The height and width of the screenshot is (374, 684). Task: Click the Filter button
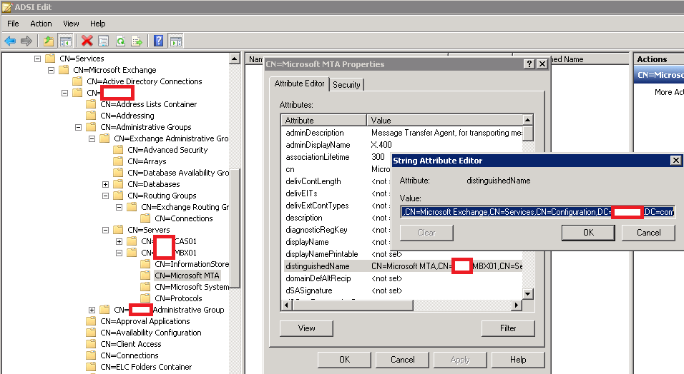[508, 328]
